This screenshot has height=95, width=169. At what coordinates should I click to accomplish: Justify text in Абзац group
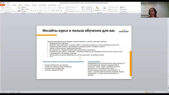pos(58,11)
